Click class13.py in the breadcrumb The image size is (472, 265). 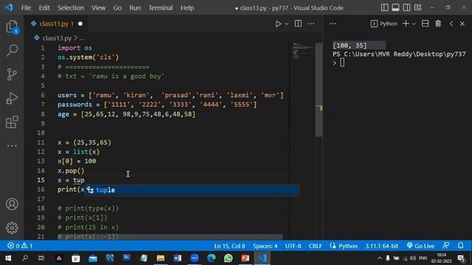(x=57, y=38)
